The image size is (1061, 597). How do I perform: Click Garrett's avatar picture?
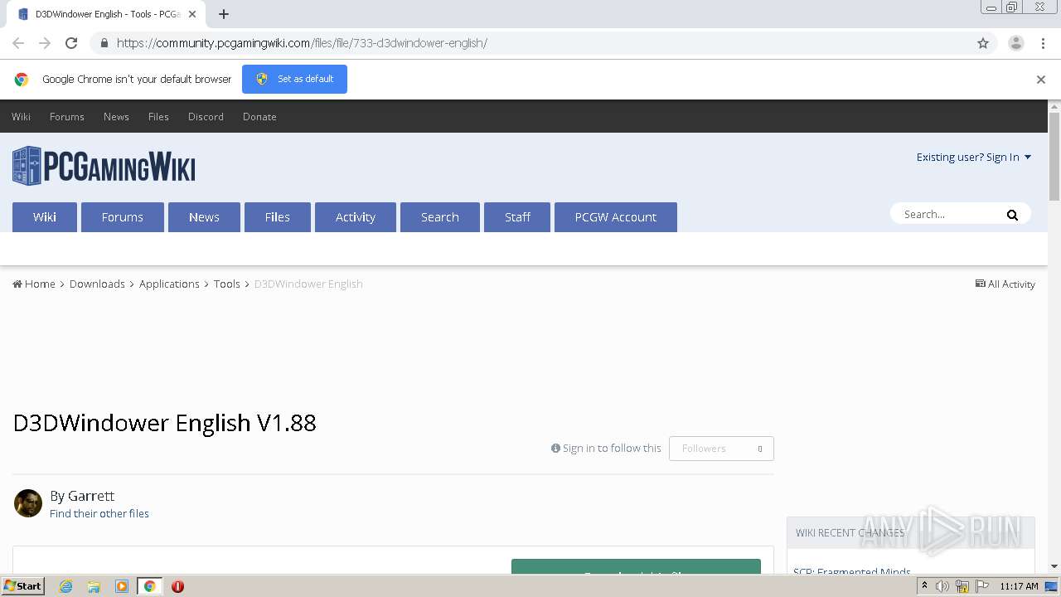[28, 503]
